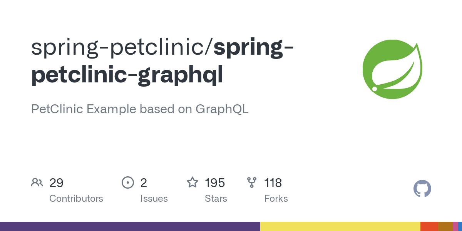Click the green Spring leaf logo
The height and width of the screenshot is (231, 462).
(x=392, y=69)
